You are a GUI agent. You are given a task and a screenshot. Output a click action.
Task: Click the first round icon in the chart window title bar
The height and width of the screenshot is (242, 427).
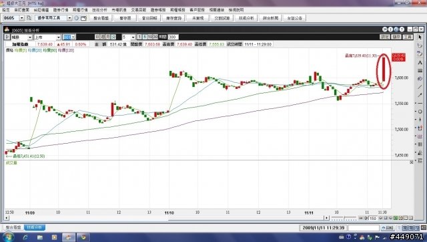point(385,29)
